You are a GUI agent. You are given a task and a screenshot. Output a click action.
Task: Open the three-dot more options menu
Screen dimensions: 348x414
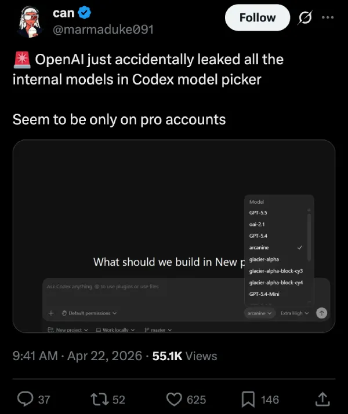click(328, 17)
